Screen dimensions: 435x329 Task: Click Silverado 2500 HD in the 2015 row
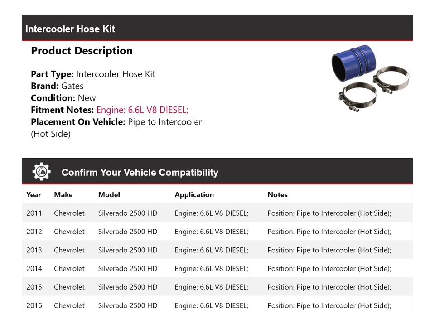[128, 287]
